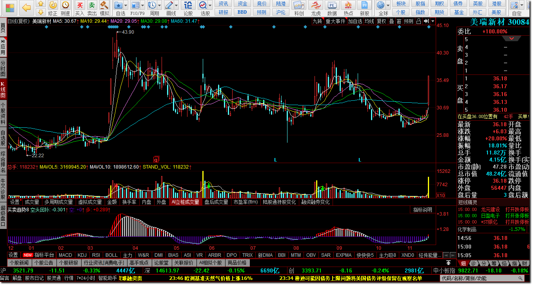Click the down arrow icon in toolbar
The image size is (533, 285).
click(x=40, y=13)
